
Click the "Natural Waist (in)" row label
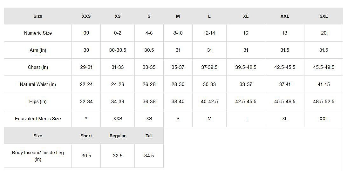point(38,84)
